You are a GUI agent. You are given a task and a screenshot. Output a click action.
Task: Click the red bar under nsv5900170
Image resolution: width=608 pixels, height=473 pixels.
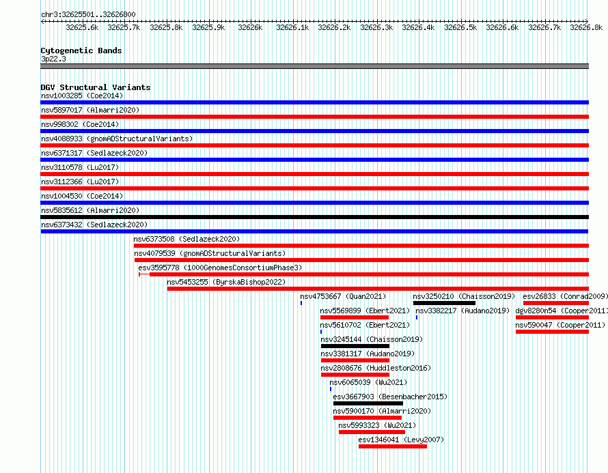[368, 418]
